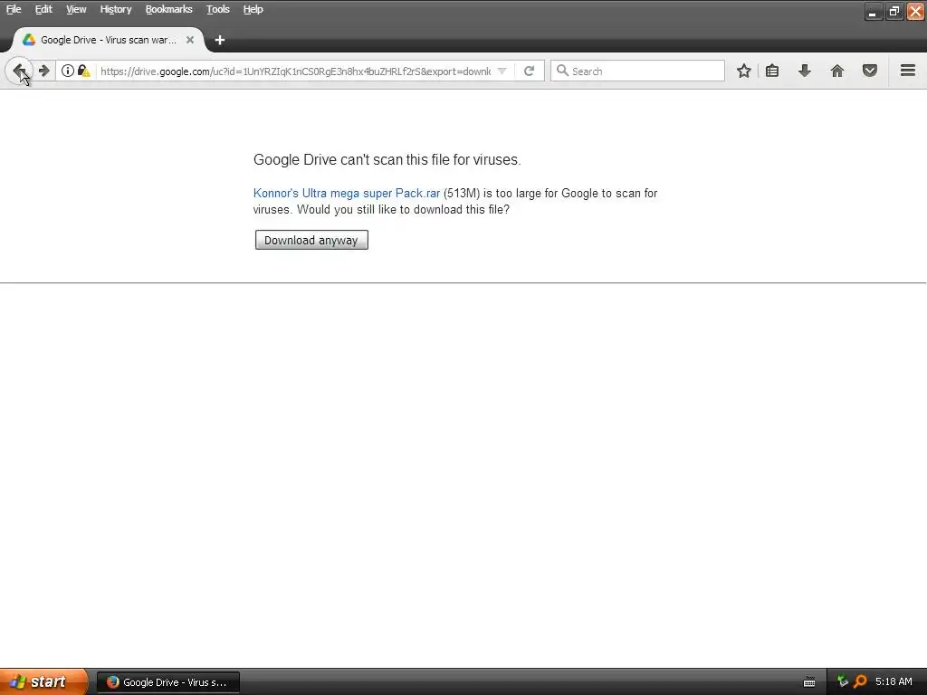Open the Edit menu

pos(43,9)
